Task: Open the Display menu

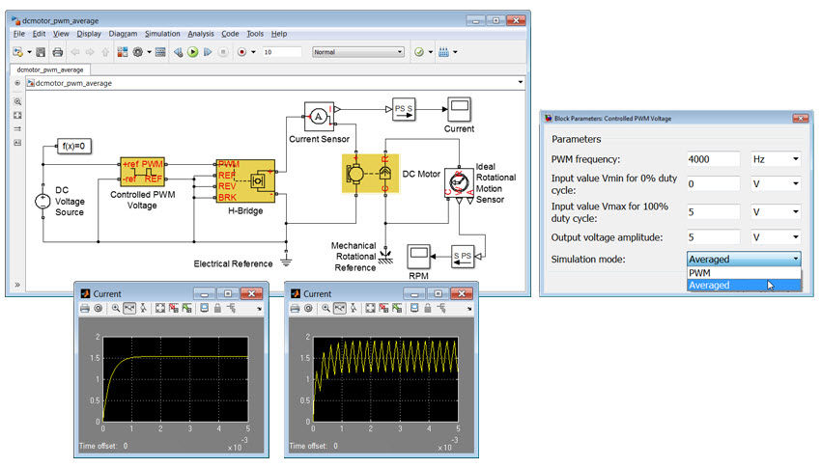Action: click(89, 34)
